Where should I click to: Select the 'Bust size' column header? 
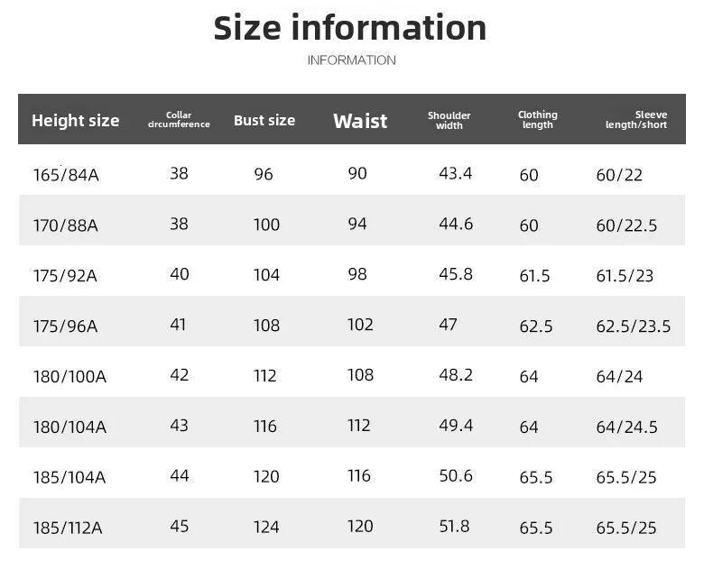coord(264,120)
